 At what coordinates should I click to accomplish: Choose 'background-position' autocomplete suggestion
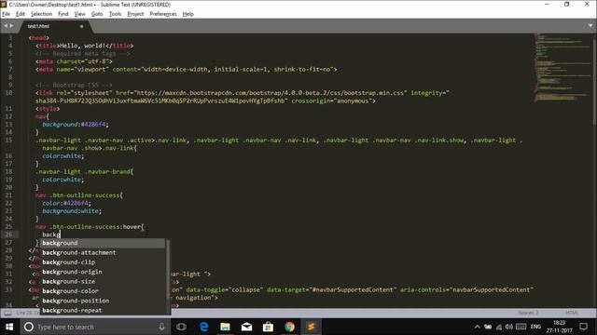(x=103, y=301)
